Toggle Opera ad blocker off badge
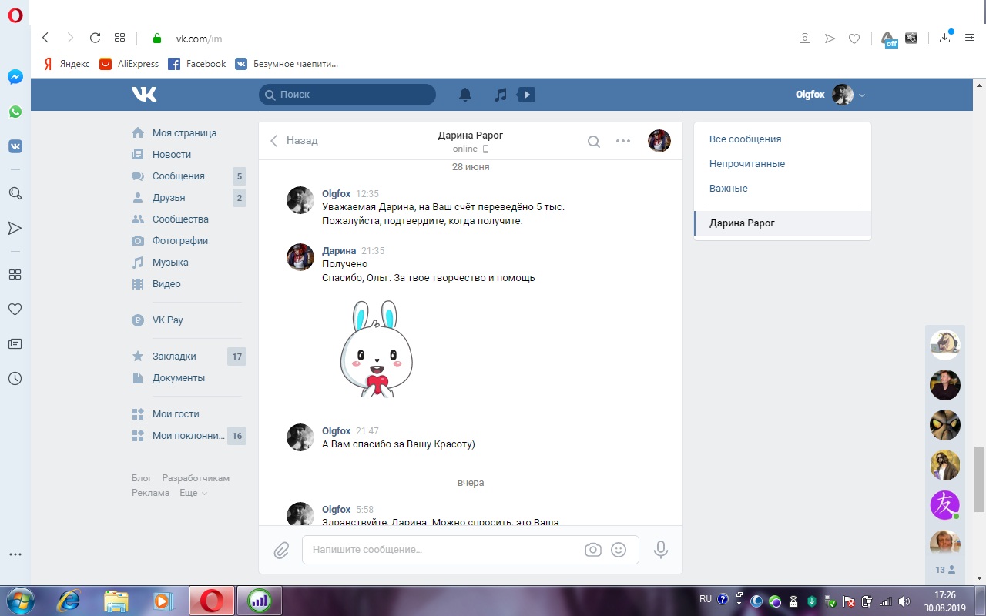The height and width of the screenshot is (616, 986). 889,38
